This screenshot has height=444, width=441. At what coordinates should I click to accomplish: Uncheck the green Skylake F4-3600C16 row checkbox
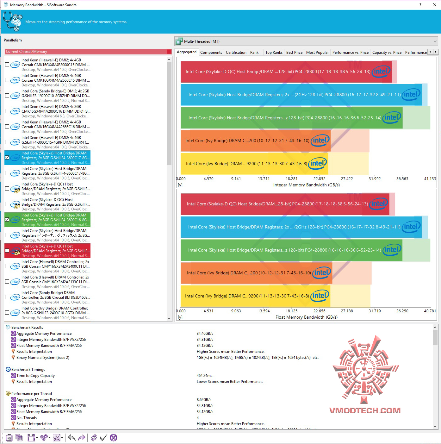point(7,220)
